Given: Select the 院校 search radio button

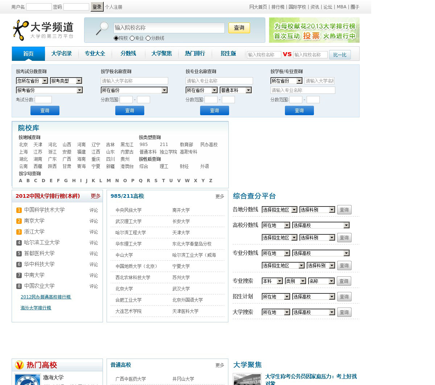Looking at the screenshot, I should point(116,38).
